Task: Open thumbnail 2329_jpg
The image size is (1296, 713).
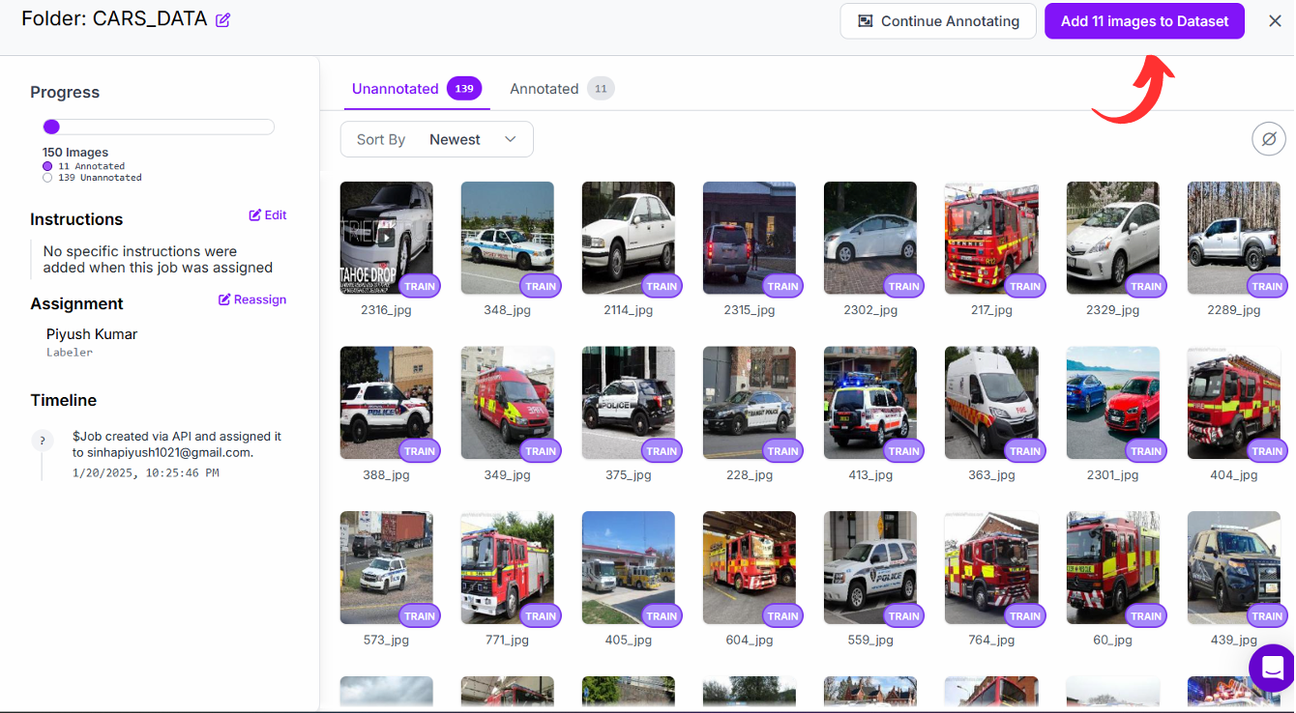Action: (1113, 238)
